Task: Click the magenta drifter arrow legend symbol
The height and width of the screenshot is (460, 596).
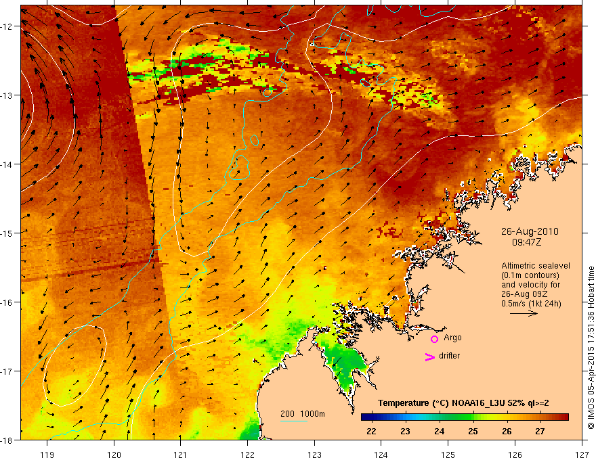Action: [x=430, y=356]
